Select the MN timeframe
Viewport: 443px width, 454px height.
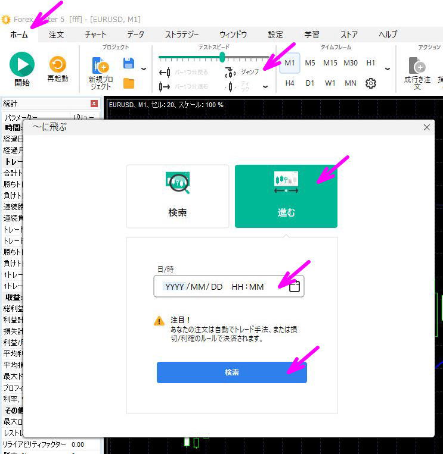pos(351,83)
